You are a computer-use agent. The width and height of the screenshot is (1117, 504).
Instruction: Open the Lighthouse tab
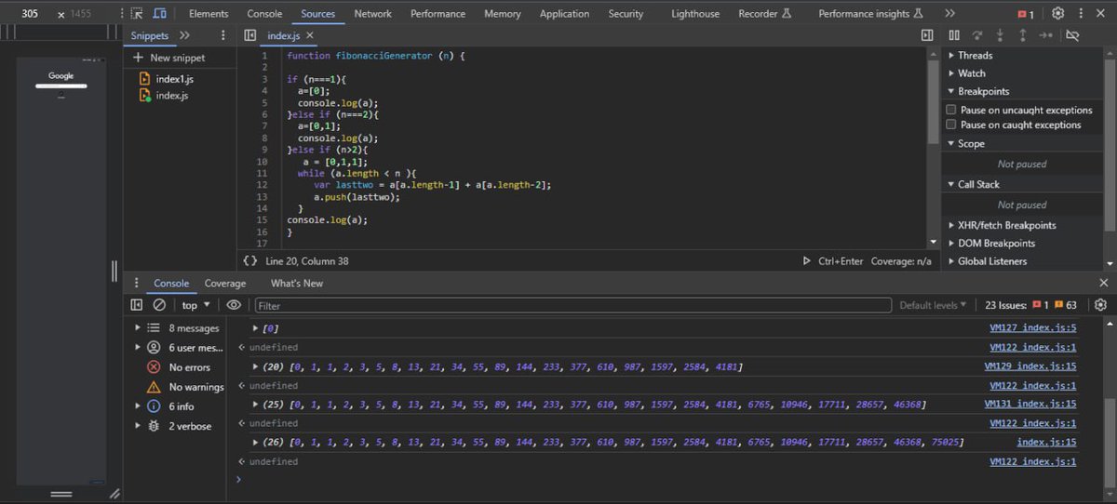[695, 14]
